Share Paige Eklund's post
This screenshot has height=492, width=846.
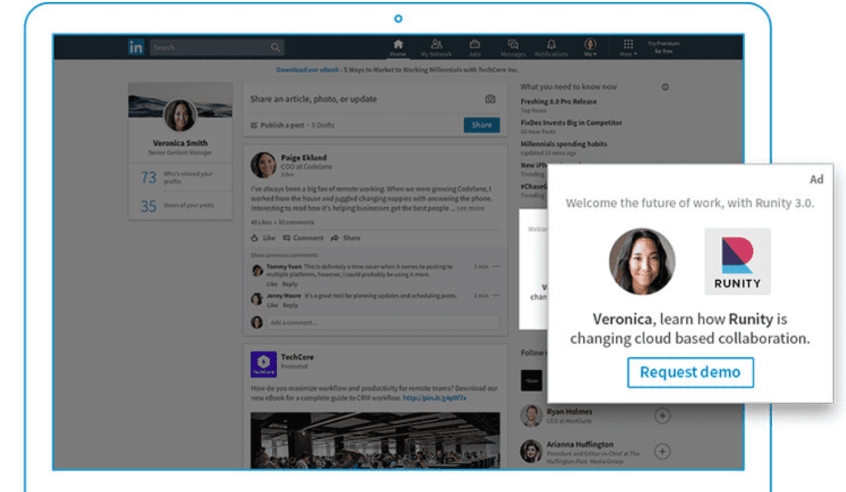(346, 238)
